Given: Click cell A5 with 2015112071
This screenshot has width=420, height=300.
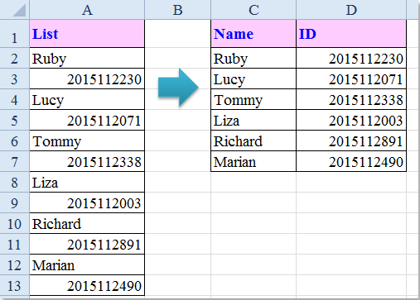Looking at the screenshot, I should [87, 120].
